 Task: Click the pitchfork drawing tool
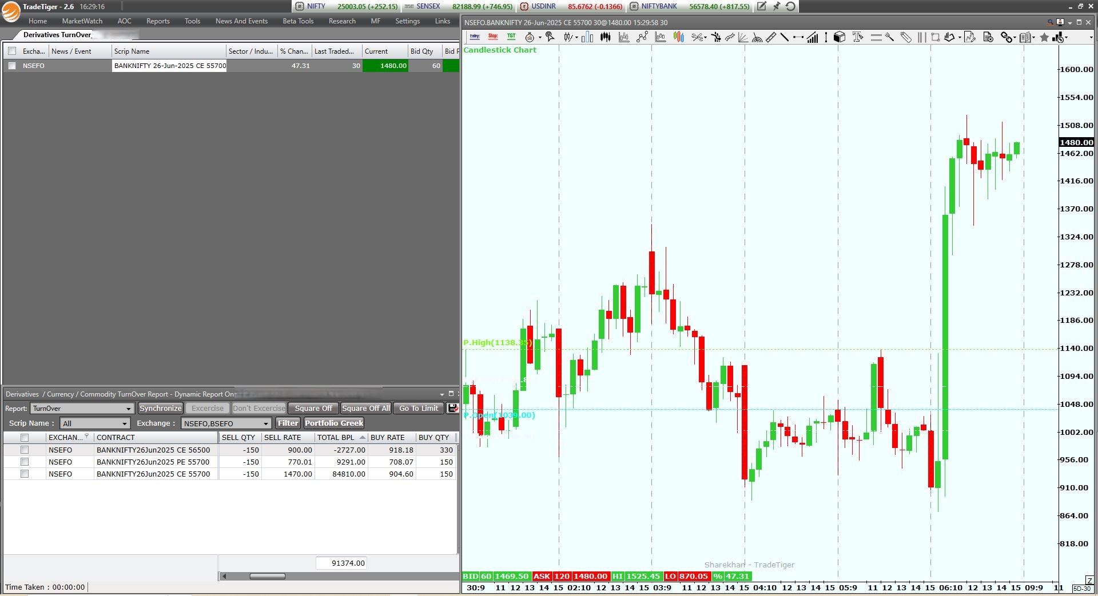point(889,37)
